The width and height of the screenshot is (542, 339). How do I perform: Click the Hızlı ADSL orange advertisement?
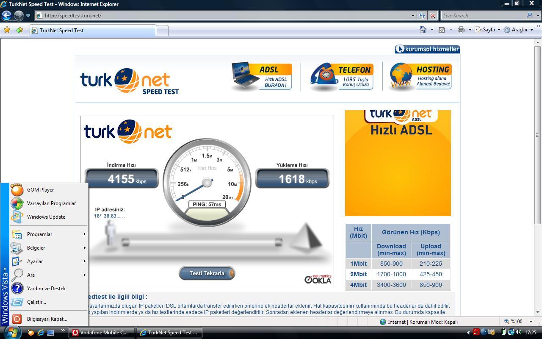398,163
